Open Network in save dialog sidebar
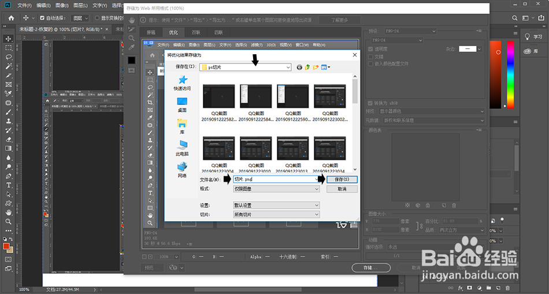Image resolution: width=549 pixels, height=294 pixels. 182,169
